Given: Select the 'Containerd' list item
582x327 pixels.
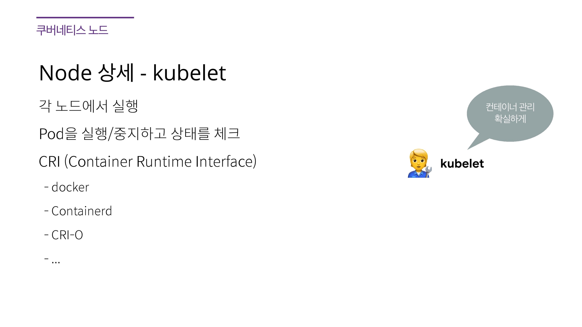Looking at the screenshot, I should tap(81, 211).
